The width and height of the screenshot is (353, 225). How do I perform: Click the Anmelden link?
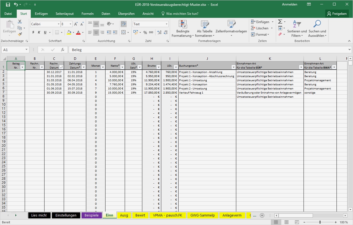point(289,4)
